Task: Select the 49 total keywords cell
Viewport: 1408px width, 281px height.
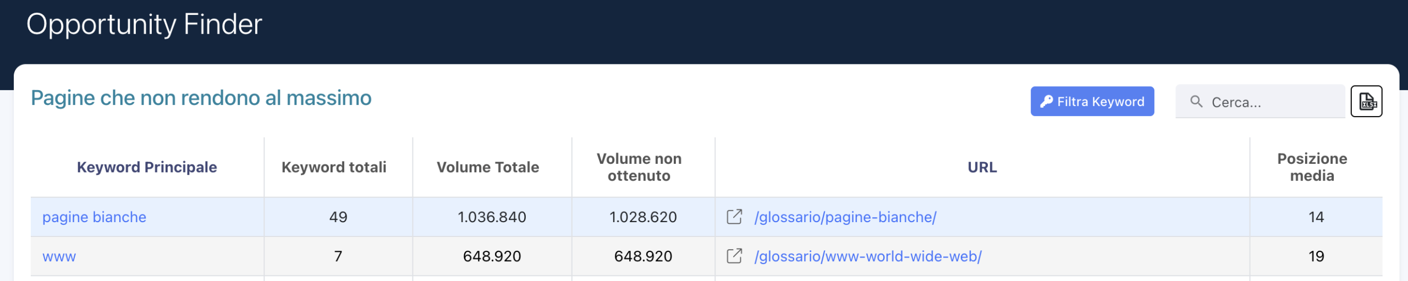Action: (x=338, y=217)
